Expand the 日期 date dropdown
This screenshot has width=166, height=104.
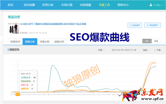(x=101, y=50)
